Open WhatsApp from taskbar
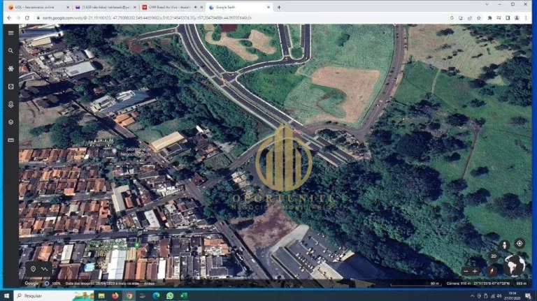 (170, 295)
